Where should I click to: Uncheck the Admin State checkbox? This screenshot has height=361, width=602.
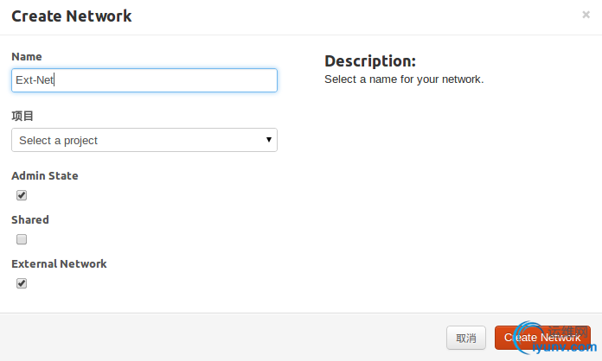coord(22,195)
